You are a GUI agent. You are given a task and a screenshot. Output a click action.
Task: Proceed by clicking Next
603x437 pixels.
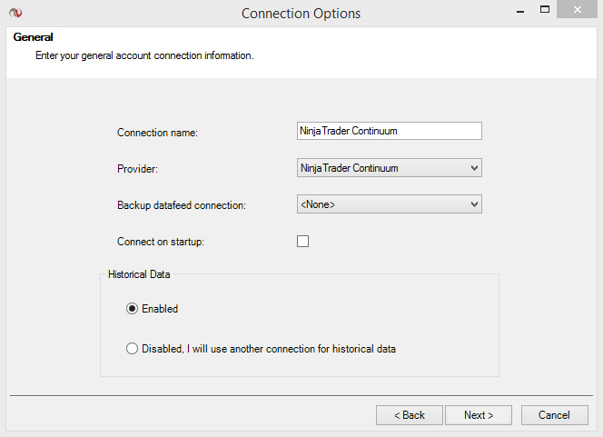pos(479,415)
